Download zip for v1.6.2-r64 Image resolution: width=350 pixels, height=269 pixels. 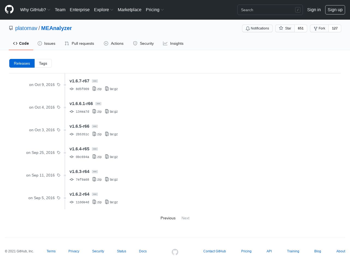coord(97,202)
